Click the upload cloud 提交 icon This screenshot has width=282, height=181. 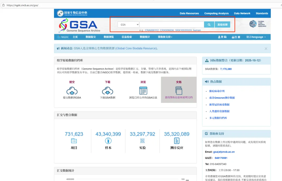click(72, 91)
